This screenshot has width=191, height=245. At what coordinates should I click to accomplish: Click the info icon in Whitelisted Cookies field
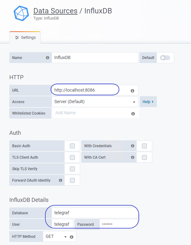click(x=133, y=114)
